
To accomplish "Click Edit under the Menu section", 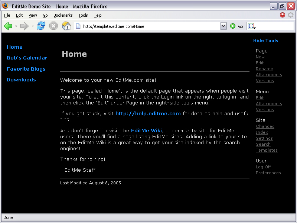I will 260,98.
